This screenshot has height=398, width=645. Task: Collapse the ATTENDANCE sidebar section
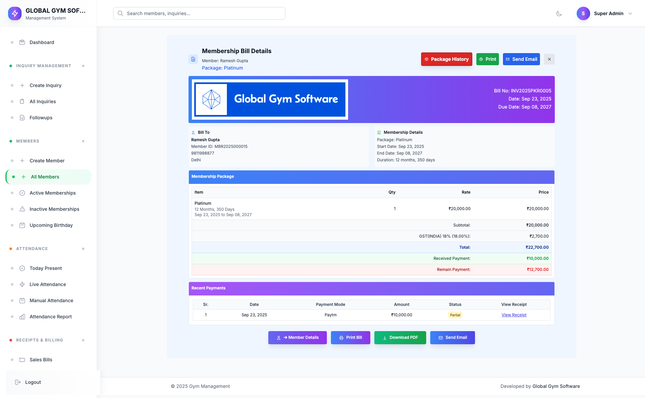click(x=83, y=249)
